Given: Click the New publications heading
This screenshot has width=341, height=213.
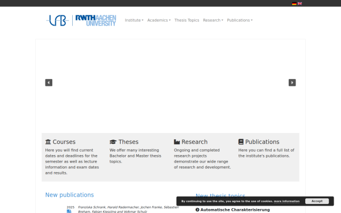Looking at the screenshot, I should 69,195.
